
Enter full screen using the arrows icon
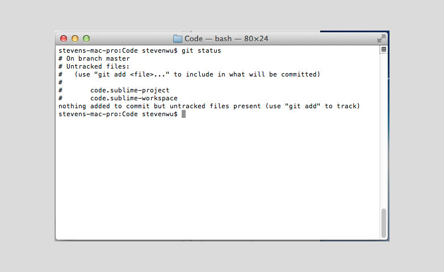[x=381, y=39]
